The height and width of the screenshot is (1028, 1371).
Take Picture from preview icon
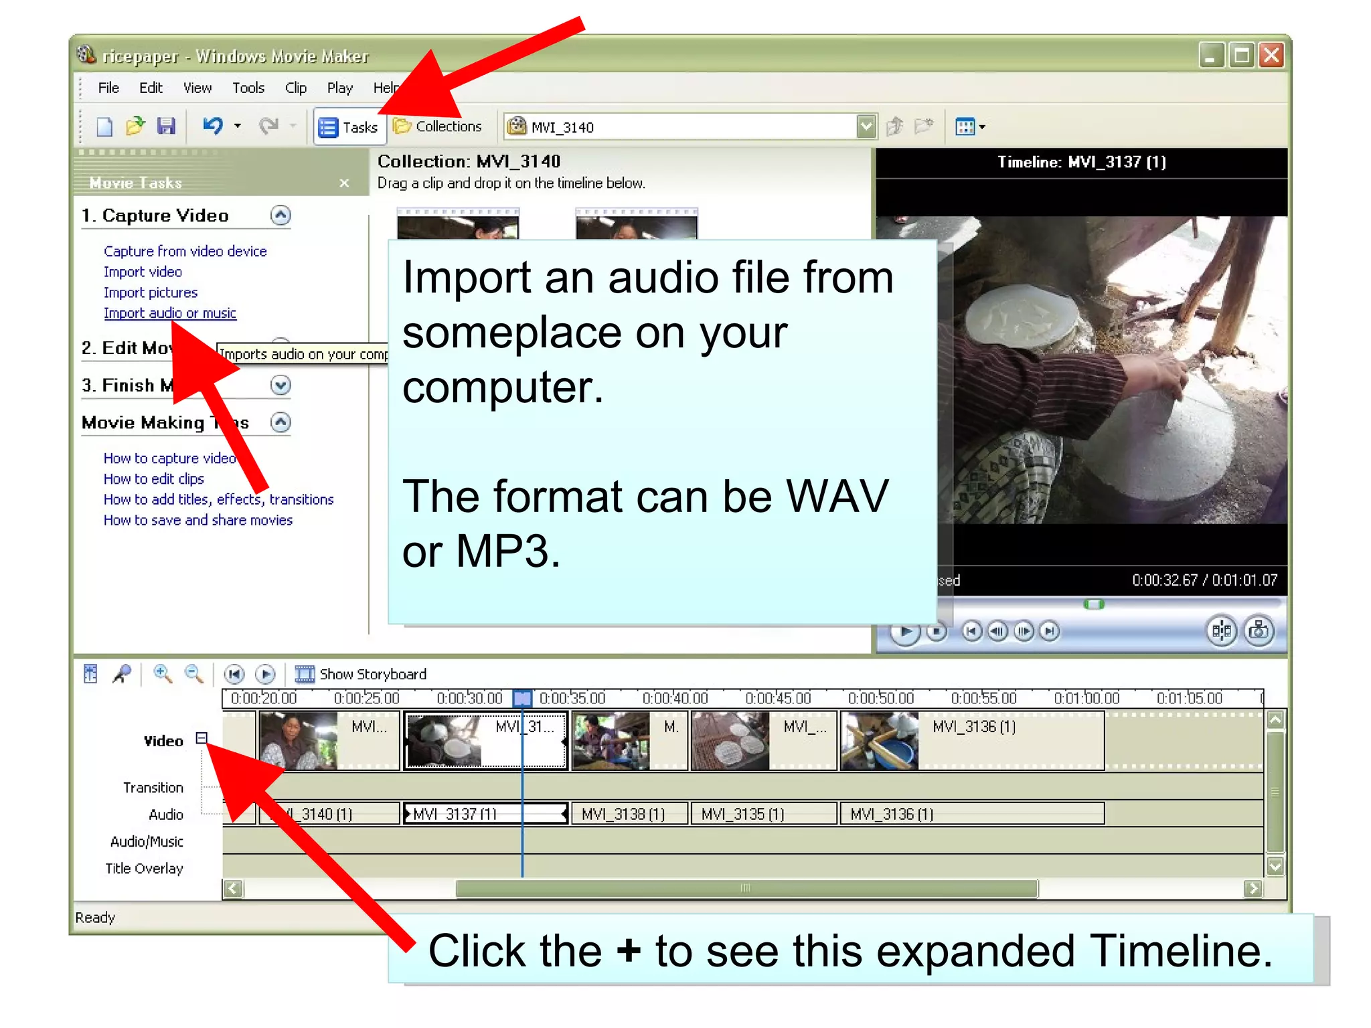tap(1259, 630)
